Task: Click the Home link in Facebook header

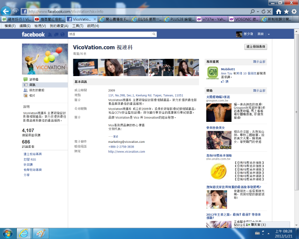Action: (x=260, y=34)
